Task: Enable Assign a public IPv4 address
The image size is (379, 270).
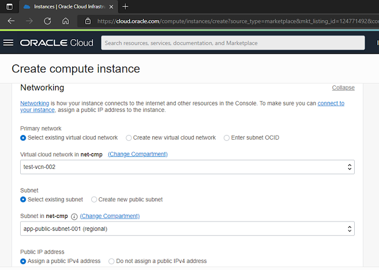Action: [23, 261]
